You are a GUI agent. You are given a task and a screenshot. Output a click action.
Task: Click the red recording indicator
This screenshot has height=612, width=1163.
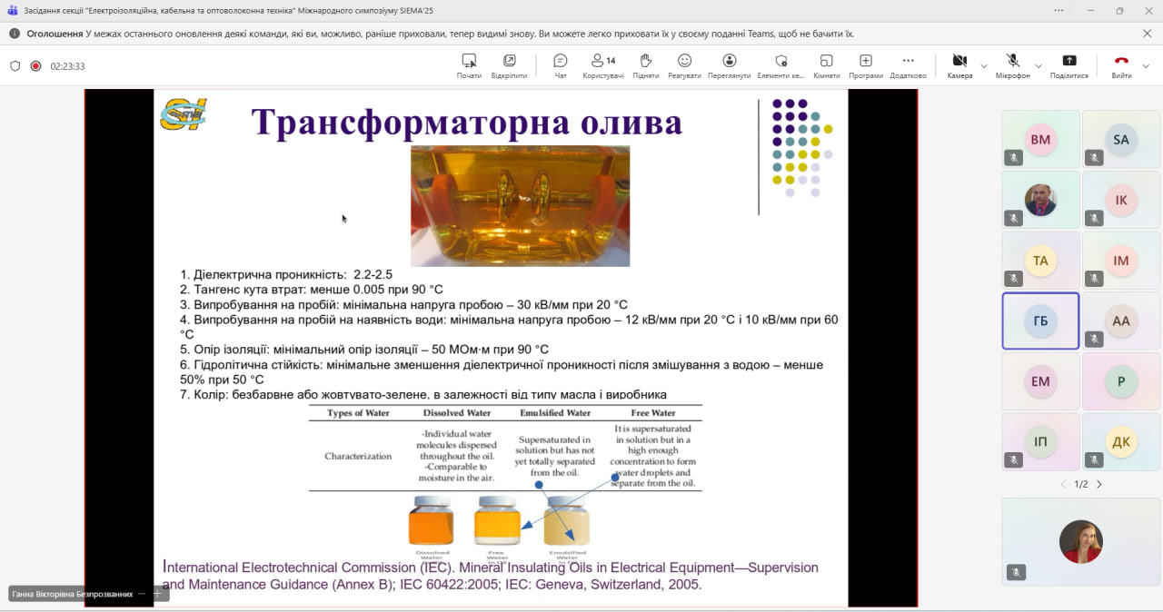35,66
